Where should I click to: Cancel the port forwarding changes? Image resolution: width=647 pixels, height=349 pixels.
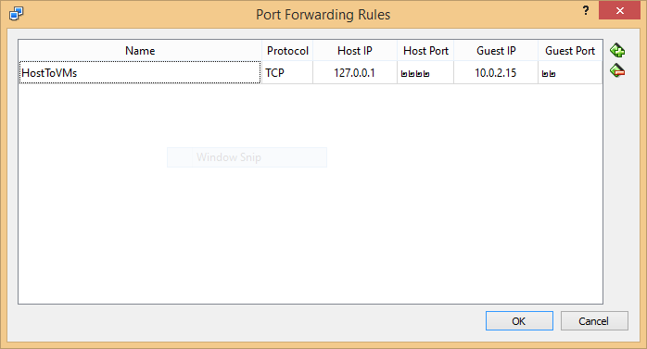[x=594, y=320]
